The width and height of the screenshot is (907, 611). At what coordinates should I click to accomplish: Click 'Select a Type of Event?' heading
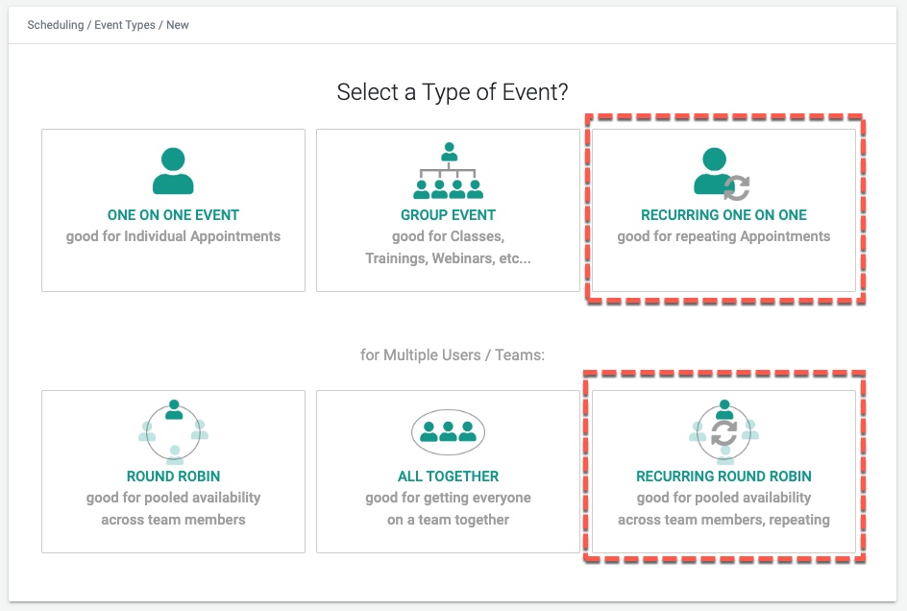pyautogui.click(x=453, y=92)
